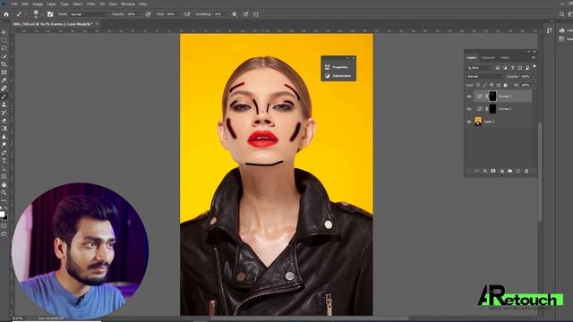Open layer blend mode dropdown
This screenshot has height=322, width=573.
485,77
